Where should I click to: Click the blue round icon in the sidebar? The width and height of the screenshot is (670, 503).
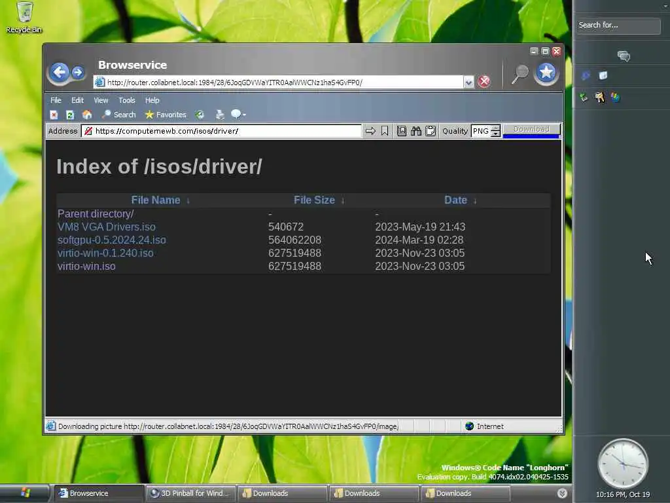pos(586,75)
